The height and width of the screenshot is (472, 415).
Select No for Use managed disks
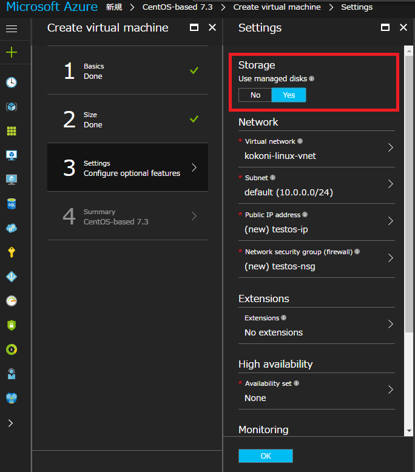click(255, 95)
